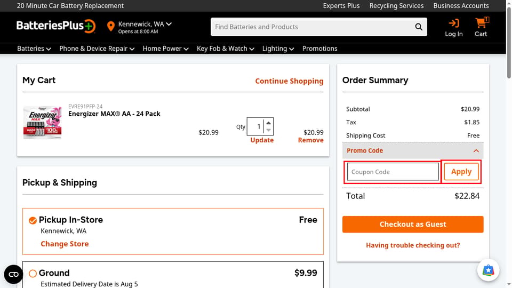Click Checkout as Guest button
Screen dimensions: 512x288
coord(413,225)
